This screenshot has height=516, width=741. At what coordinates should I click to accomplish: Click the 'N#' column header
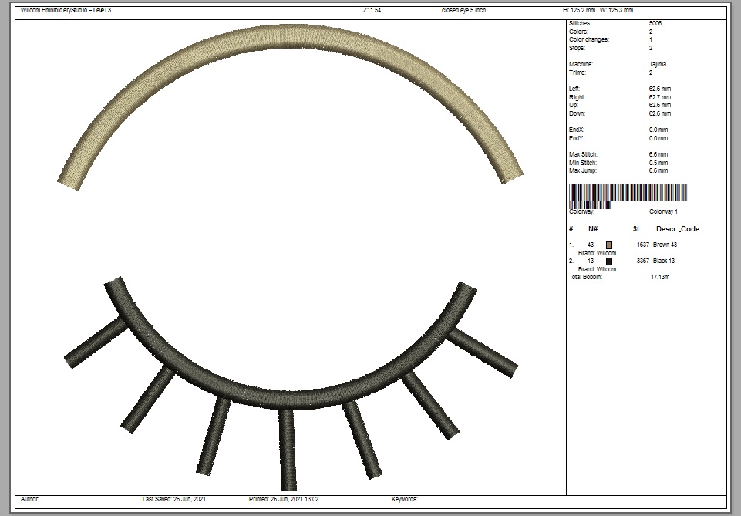tap(593, 229)
